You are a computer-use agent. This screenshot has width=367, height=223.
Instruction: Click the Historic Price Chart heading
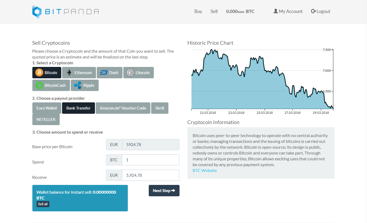(210, 43)
